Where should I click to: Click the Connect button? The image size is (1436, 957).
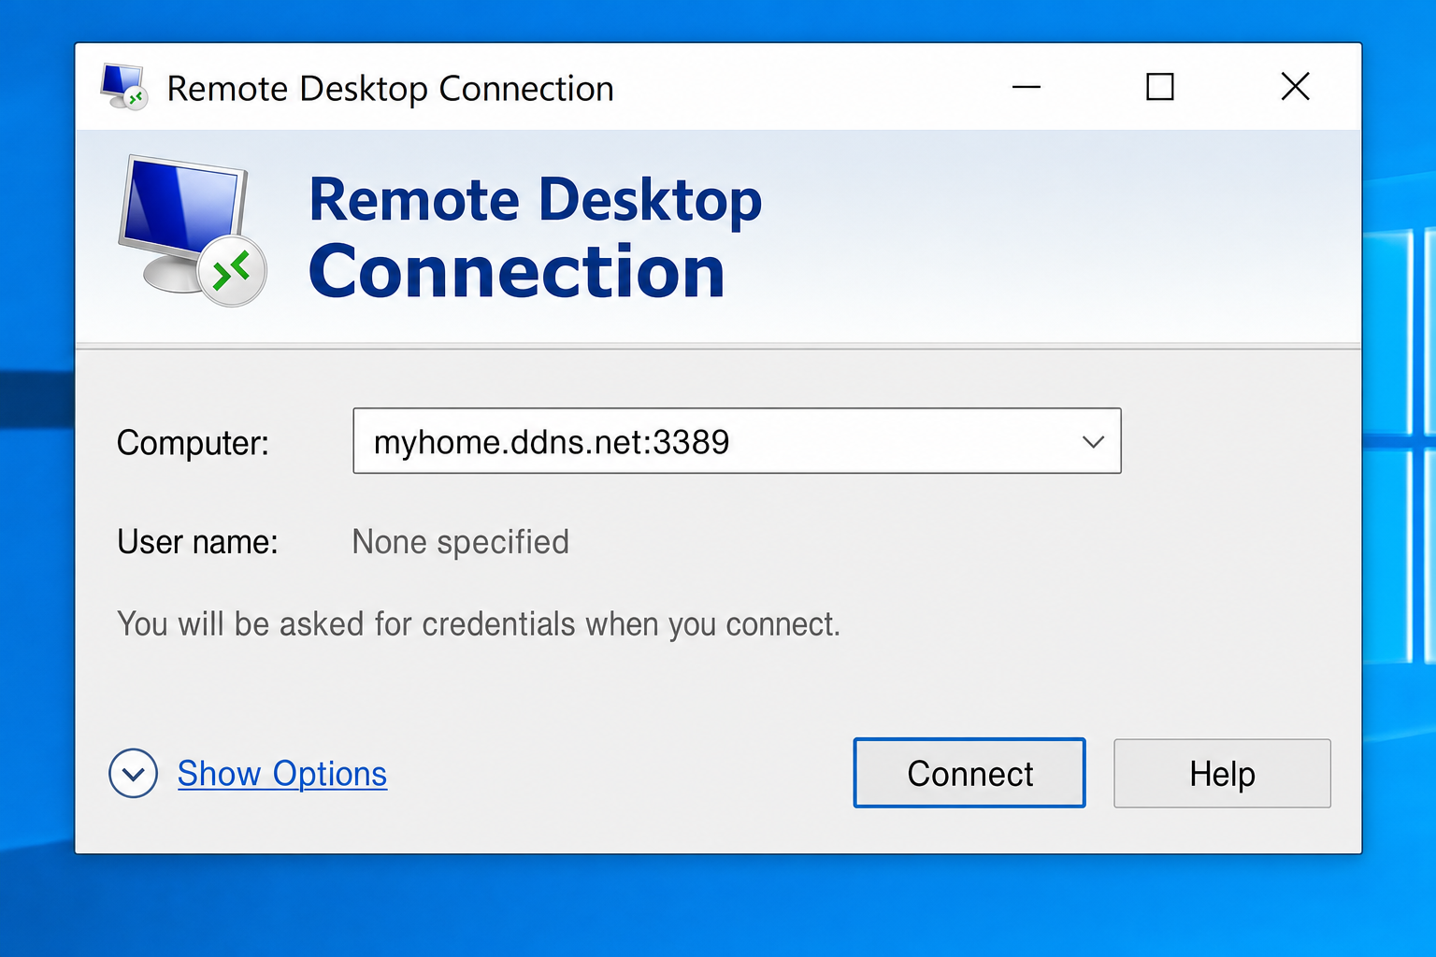[969, 773]
